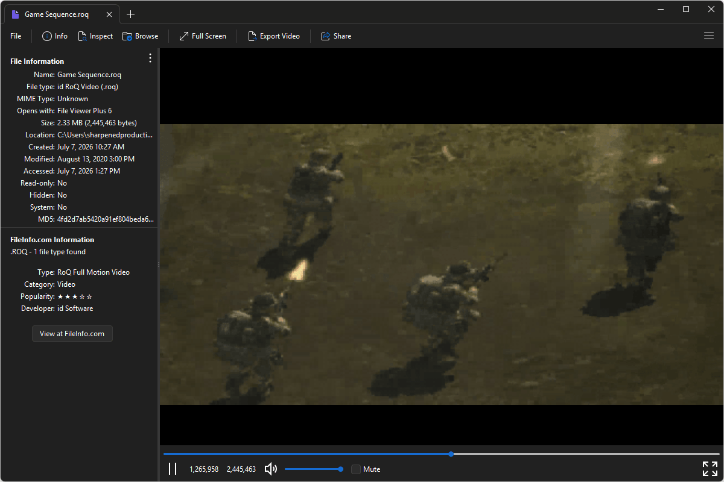Click the MD5 hash value
Image resolution: width=724 pixels, height=482 pixels.
105,219
